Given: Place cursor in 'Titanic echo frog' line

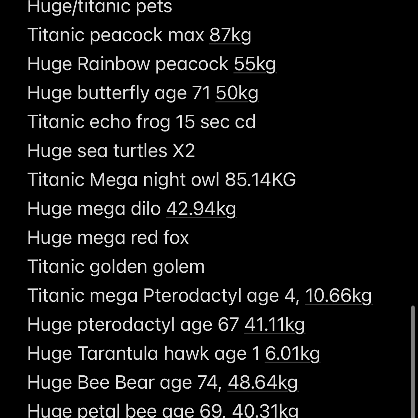Looking at the screenshot, I should tap(141, 122).
